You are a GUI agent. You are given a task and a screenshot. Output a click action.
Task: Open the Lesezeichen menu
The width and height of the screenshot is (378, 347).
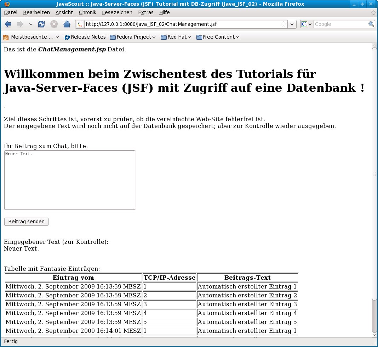[117, 12]
